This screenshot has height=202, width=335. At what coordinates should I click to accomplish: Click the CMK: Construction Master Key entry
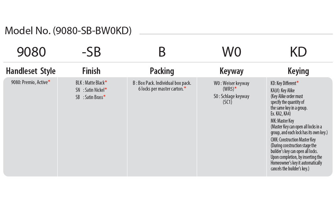(293, 140)
